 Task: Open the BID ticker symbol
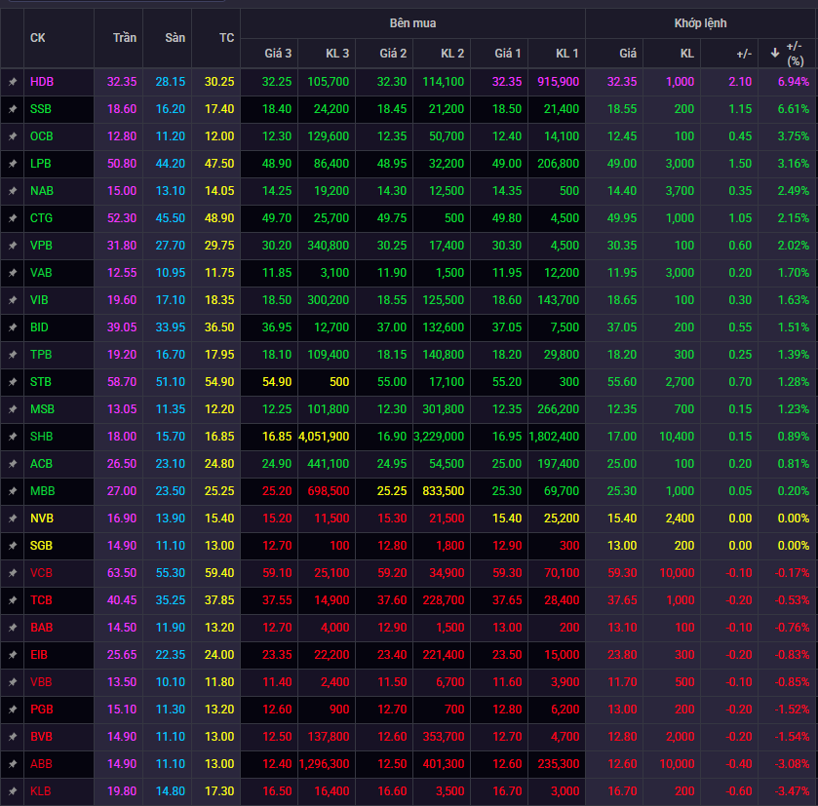pyautogui.click(x=39, y=327)
